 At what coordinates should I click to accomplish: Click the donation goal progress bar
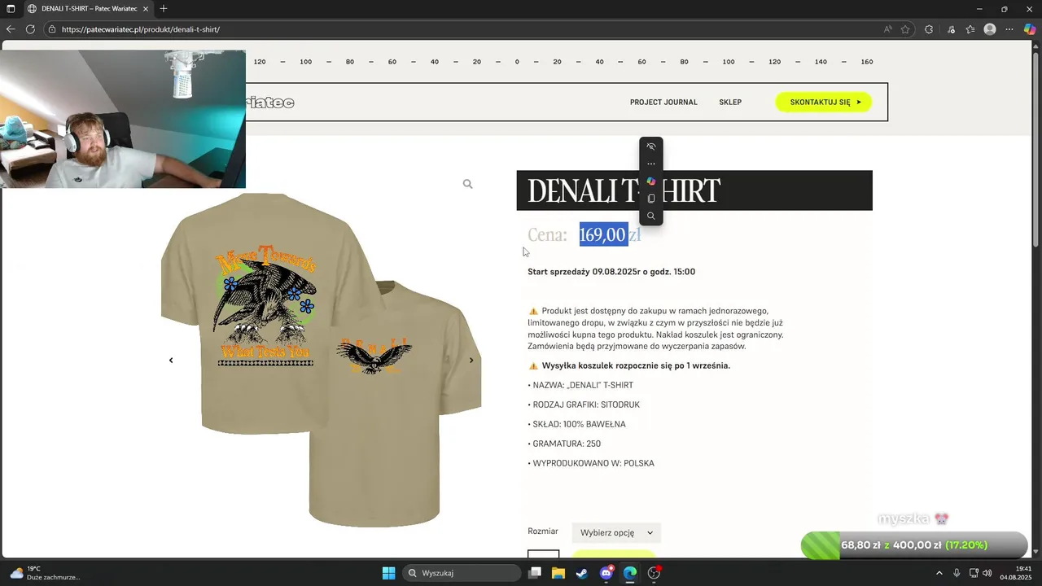915,545
